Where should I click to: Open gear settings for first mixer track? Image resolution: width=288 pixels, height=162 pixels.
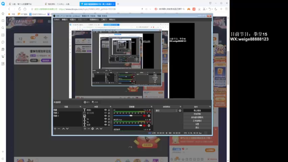pyautogui.click(x=149, y=116)
